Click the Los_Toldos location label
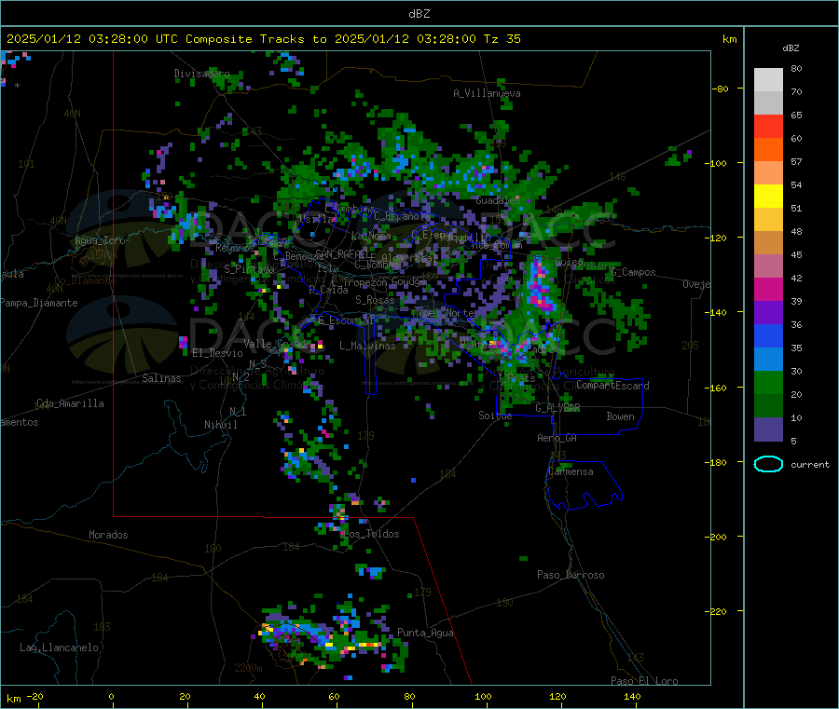 click(371, 534)
